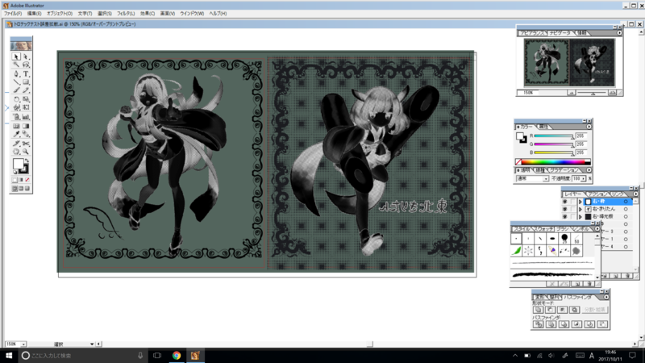Activate the Paintbrush tool
Viewport: 645px width, 363px height.
tap(16, 90)
